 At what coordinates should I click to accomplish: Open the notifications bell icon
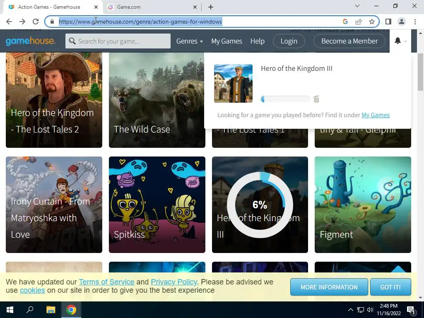[397, 41]
